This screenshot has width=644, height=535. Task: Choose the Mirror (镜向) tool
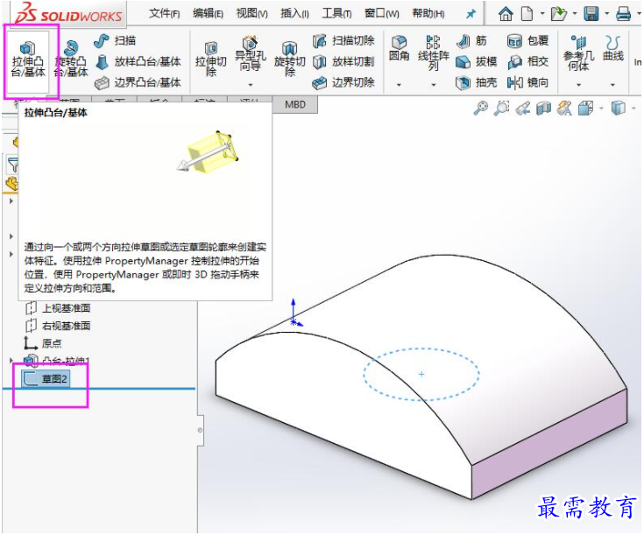coord(527,82)
